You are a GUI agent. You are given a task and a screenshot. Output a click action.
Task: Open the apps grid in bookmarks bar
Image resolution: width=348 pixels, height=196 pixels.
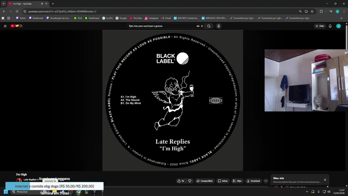tap(9, 18)
